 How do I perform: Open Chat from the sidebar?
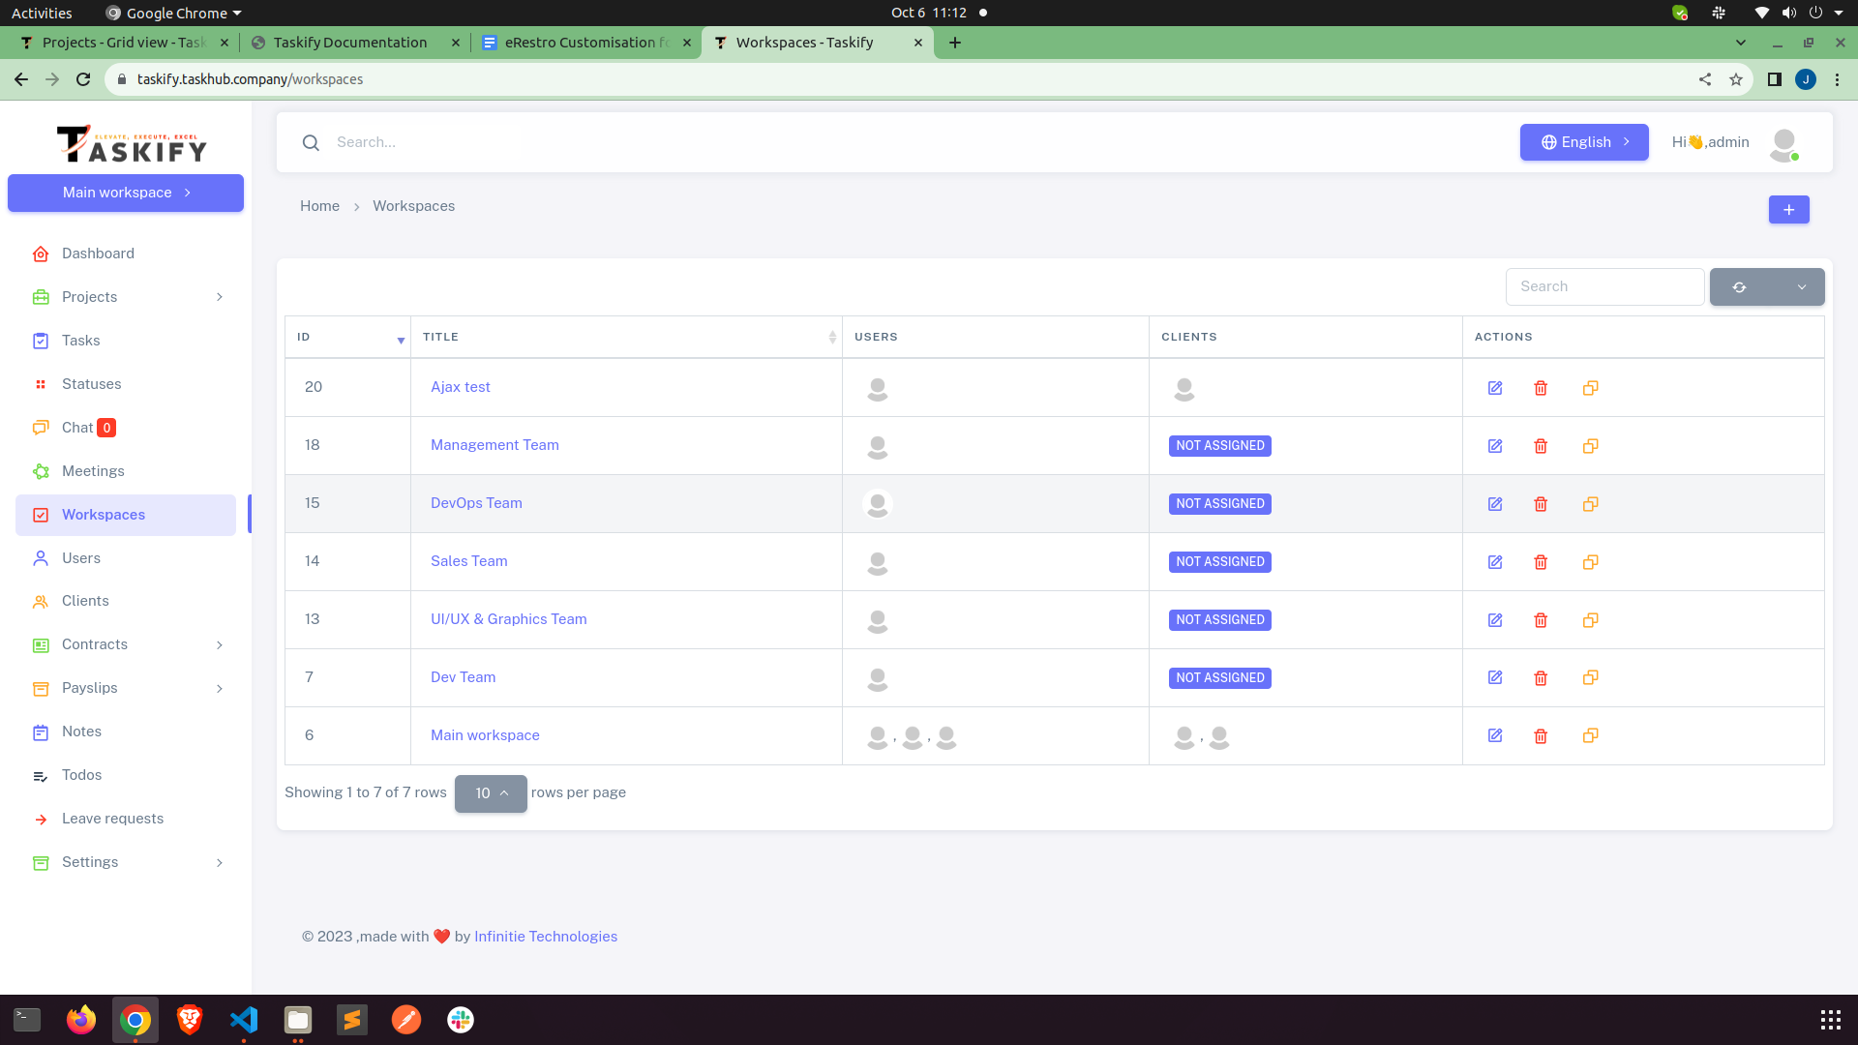pos(80,427)
